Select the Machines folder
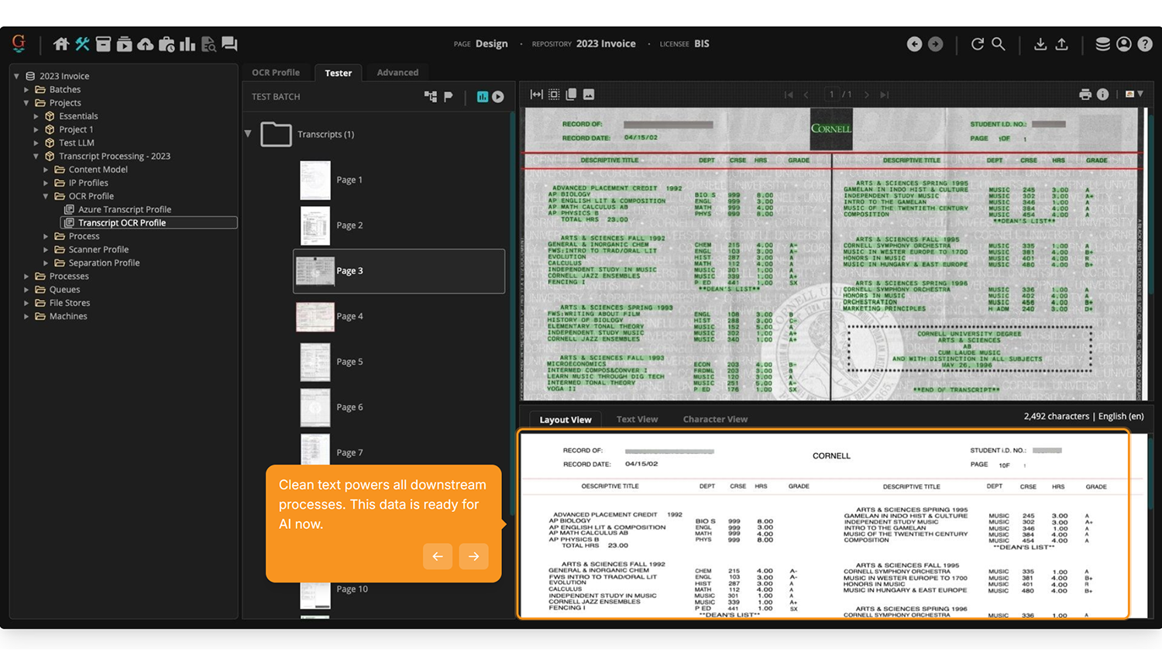Screen dimensions: 1162x663 tap(68, 316)
